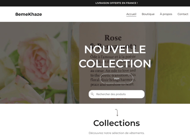Select the Collections section heading
This screenshot has width=190, height=136.
117,123
